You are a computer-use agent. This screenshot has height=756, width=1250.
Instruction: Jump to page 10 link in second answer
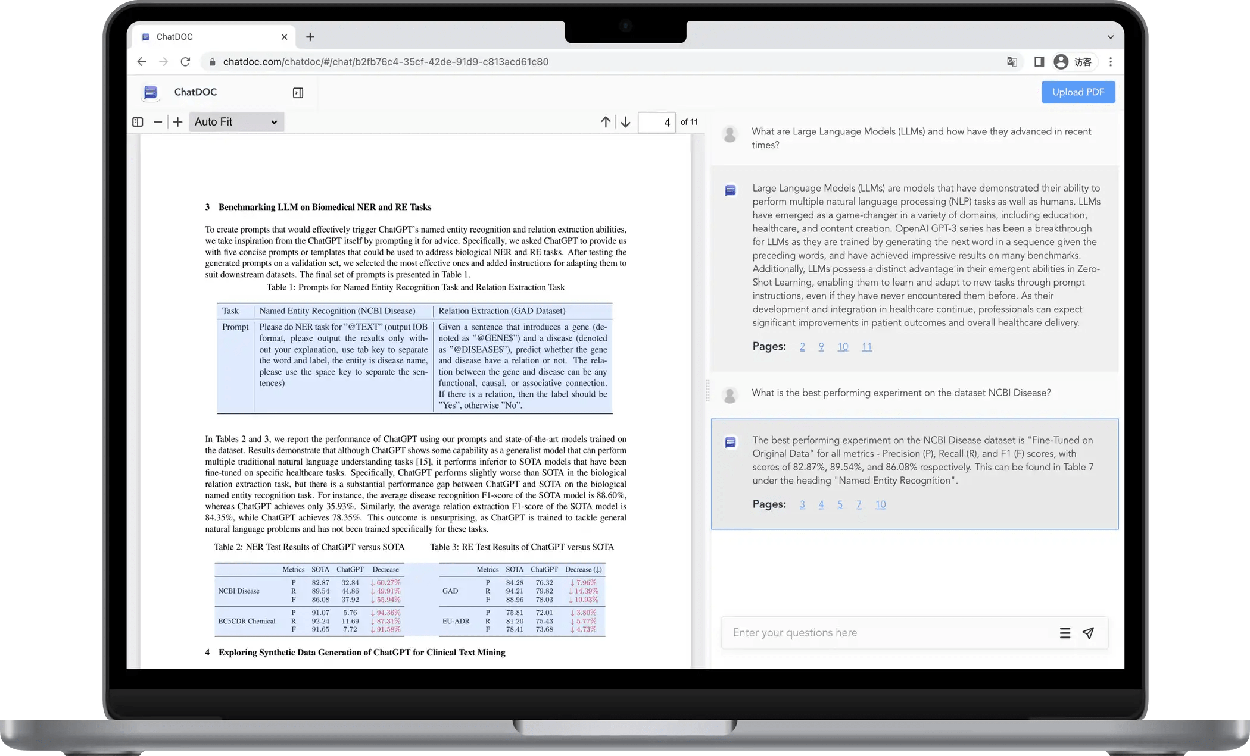point(880,504)
